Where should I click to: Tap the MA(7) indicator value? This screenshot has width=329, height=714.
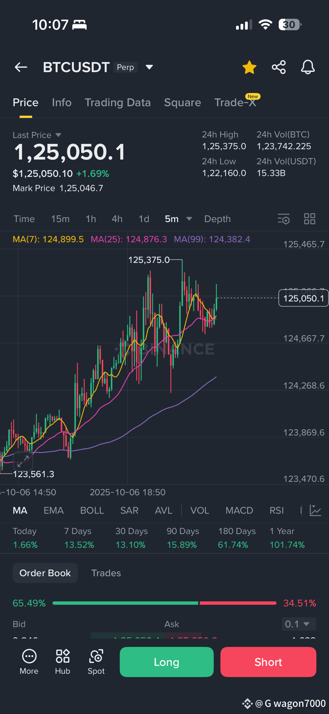tap(48, 239)
